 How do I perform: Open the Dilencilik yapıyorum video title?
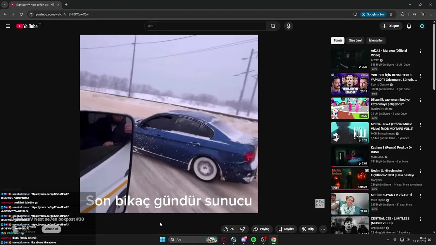tap(390, 102)
